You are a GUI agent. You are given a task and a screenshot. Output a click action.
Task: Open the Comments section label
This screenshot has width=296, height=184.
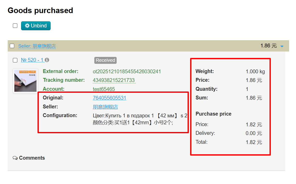click(x=32, y=158)
